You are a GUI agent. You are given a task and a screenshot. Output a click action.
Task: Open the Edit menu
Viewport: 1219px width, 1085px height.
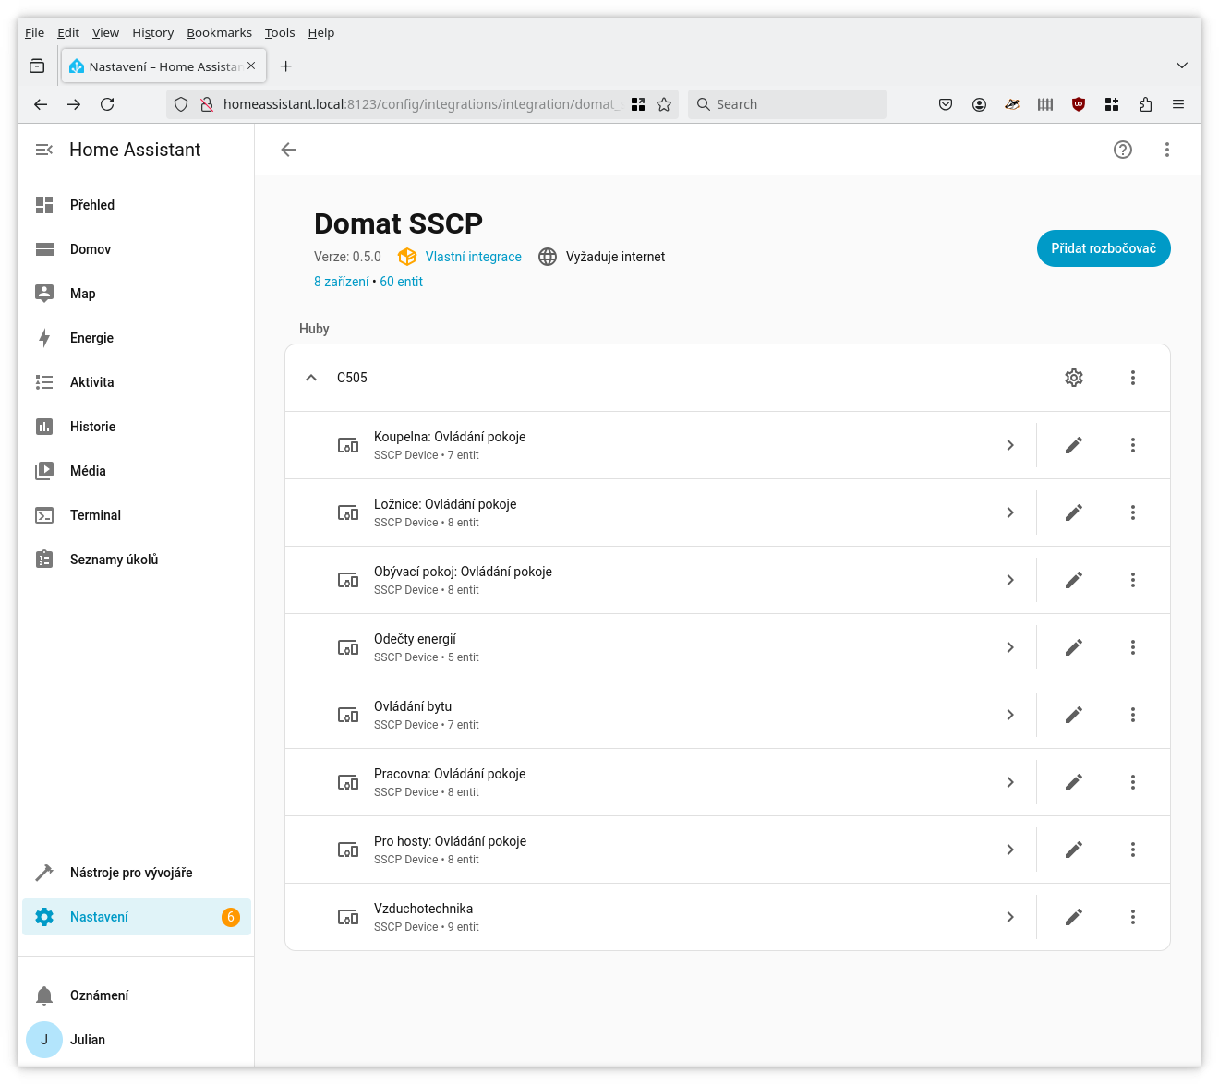[x=68, y=32]
